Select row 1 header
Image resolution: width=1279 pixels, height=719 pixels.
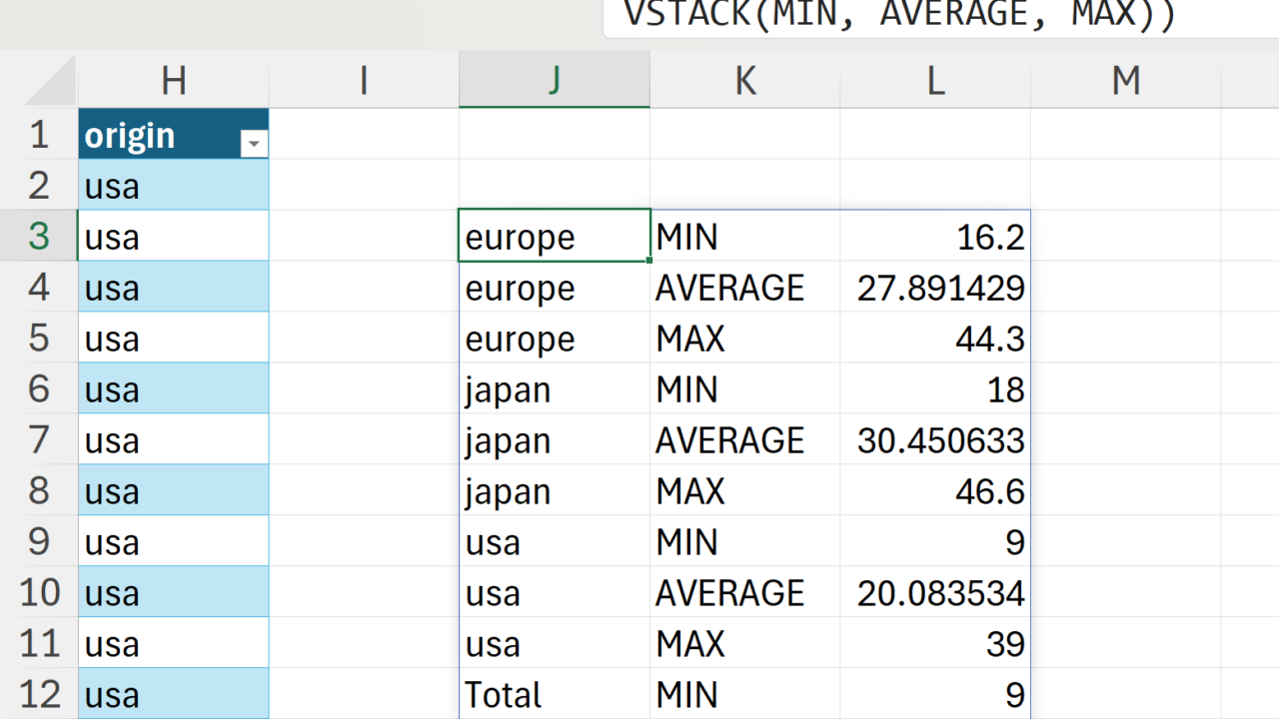point(38,135)
